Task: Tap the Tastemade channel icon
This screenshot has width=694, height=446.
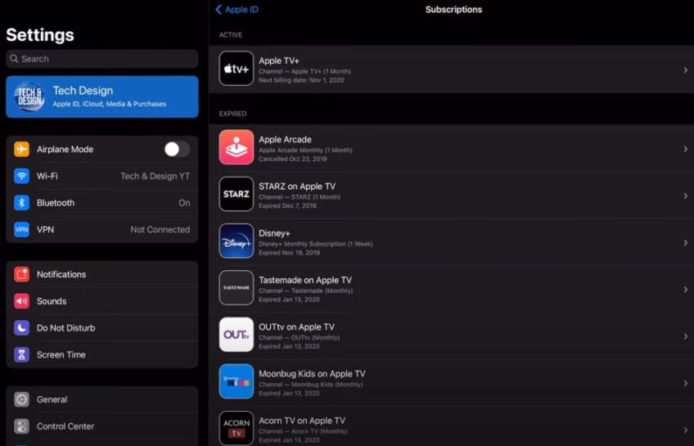Action: point(237,287)
